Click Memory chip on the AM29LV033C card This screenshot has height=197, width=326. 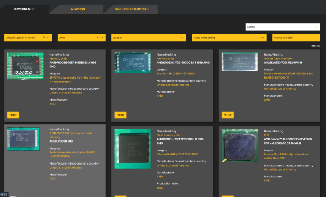tap(165, 59)
